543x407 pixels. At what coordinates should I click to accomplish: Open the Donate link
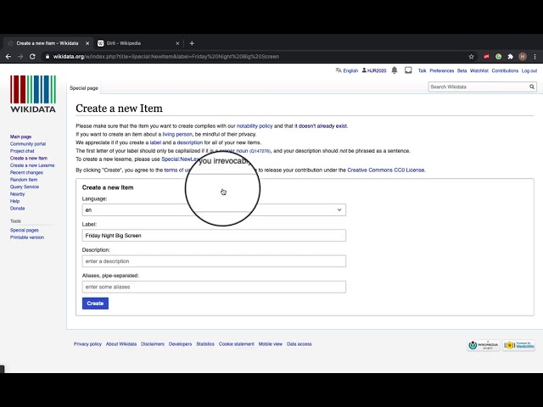click(x=17, y=209)
